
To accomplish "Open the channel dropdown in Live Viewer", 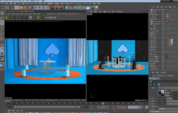I will tap(52, 18).
